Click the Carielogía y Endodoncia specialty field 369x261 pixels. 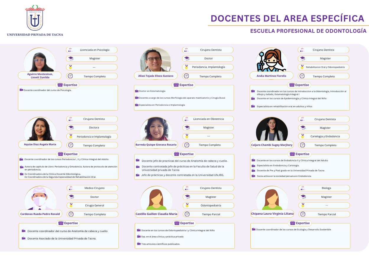point(325,136)
